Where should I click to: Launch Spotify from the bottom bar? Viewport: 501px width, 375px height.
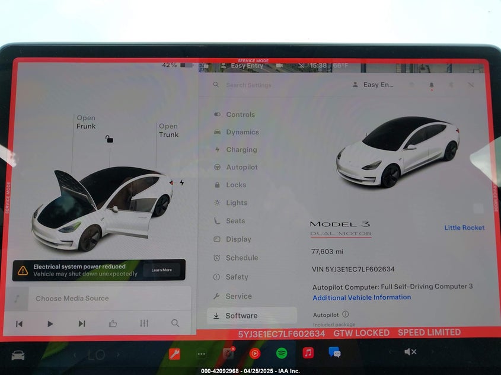(282, 353)
